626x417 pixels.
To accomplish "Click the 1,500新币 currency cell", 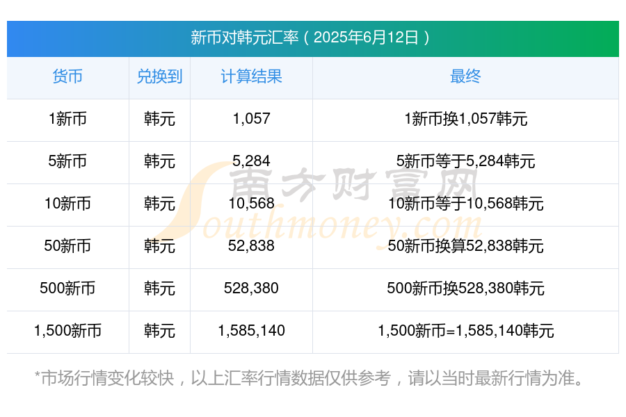I will point(67,331).
